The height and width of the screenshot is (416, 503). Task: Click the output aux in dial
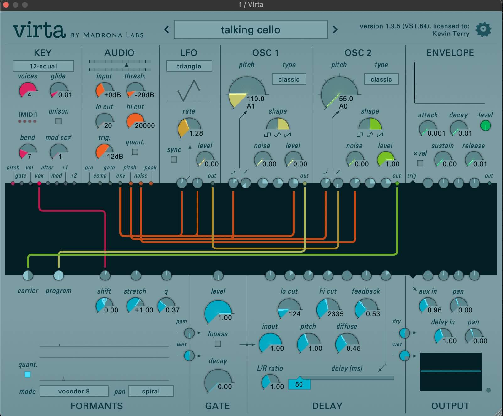pyautogui.click(x=428, y=306)
